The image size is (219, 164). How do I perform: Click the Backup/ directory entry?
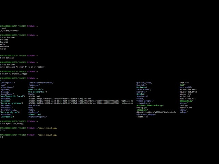click(5, 92)
